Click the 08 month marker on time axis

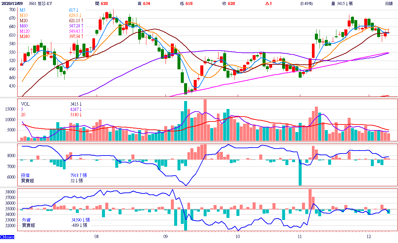(x=97, y=237)
